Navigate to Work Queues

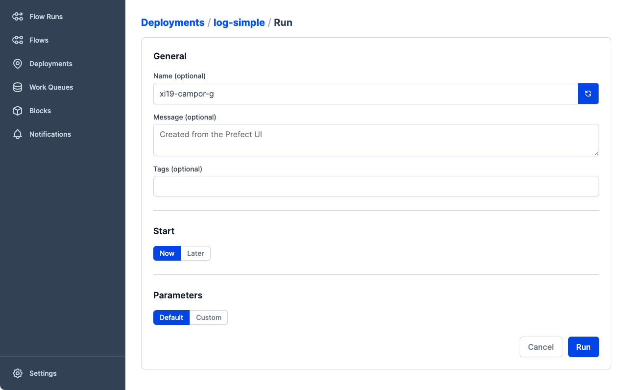[51, 87]
